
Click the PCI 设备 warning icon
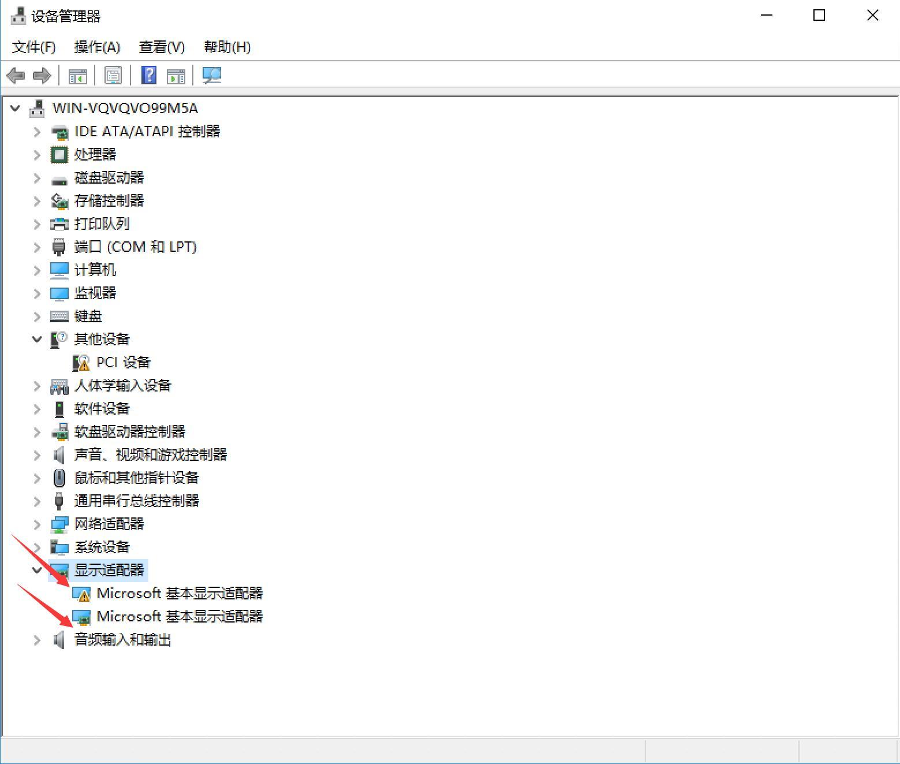click(81, 363)
